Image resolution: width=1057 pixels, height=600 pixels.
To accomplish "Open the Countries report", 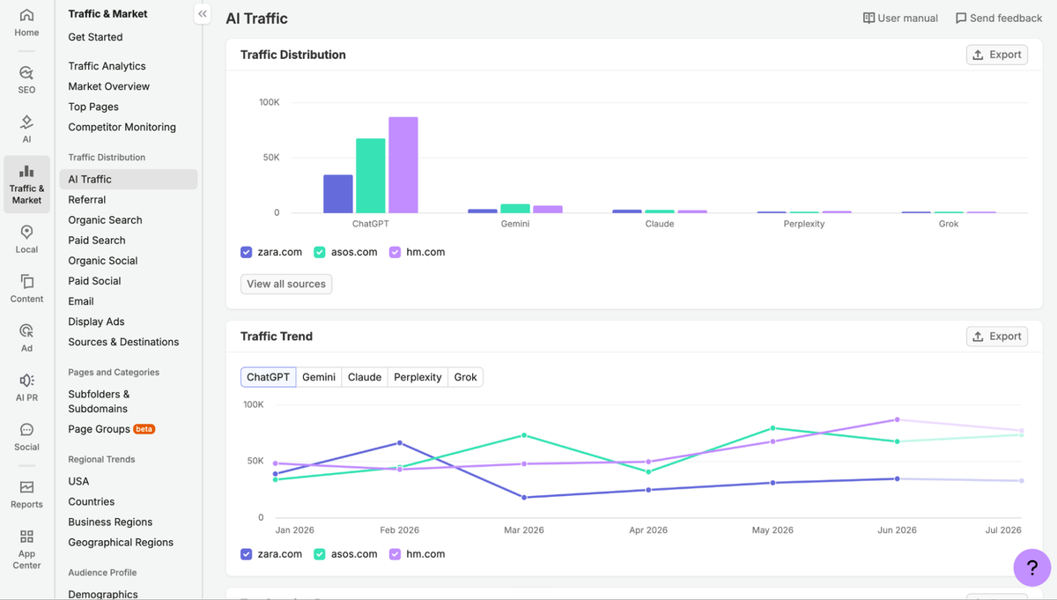I will tap(92, 501).
